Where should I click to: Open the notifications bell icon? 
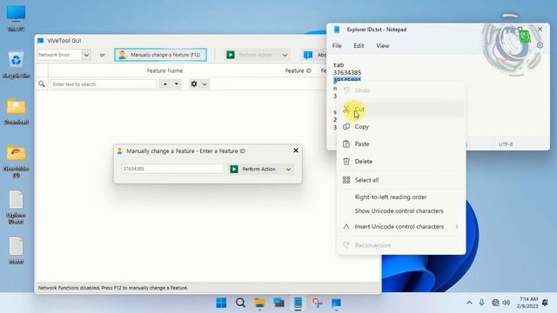546,303
